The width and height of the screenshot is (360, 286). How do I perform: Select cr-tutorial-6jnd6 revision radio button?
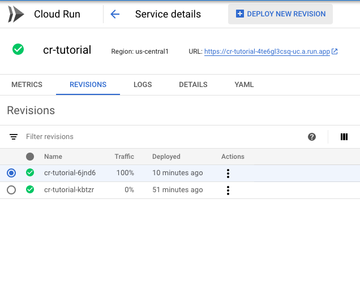click(x=11, y=173)
